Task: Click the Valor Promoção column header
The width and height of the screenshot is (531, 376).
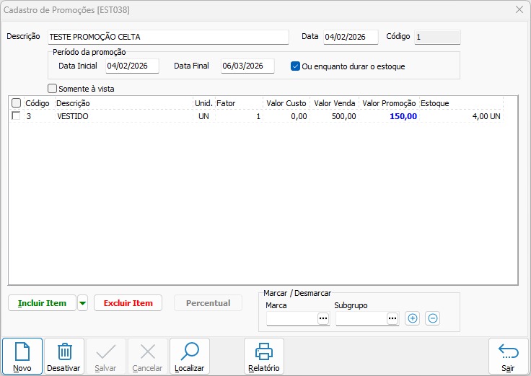Action: click(389, 103)
